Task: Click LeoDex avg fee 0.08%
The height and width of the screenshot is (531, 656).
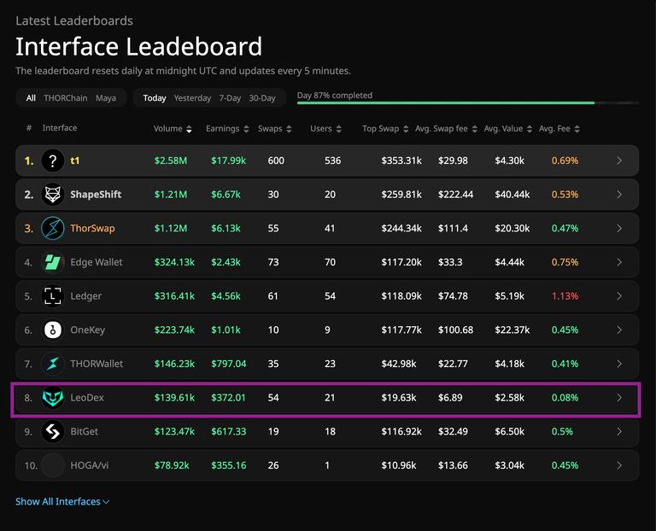Action: 565,398
